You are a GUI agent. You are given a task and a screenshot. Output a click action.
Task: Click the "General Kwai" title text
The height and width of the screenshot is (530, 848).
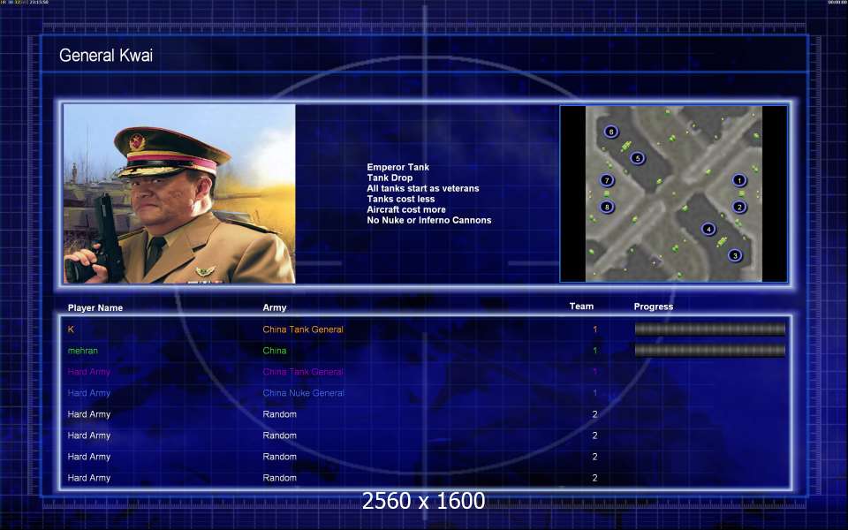[x=106, y=55]
